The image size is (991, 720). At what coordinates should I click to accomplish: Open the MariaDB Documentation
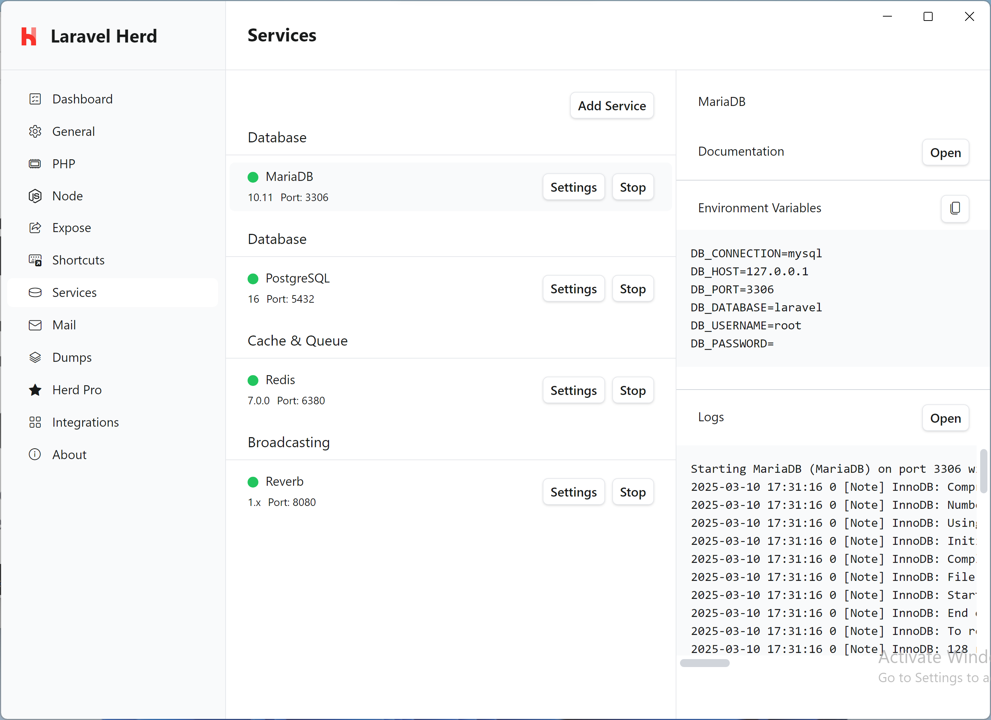(945, 152)
